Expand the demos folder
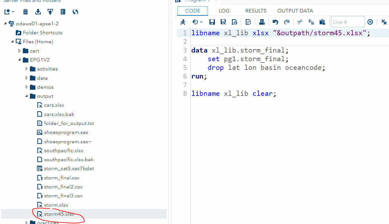Image resolution: width=389 pixels, height=224 pixels. pos(27,87)
